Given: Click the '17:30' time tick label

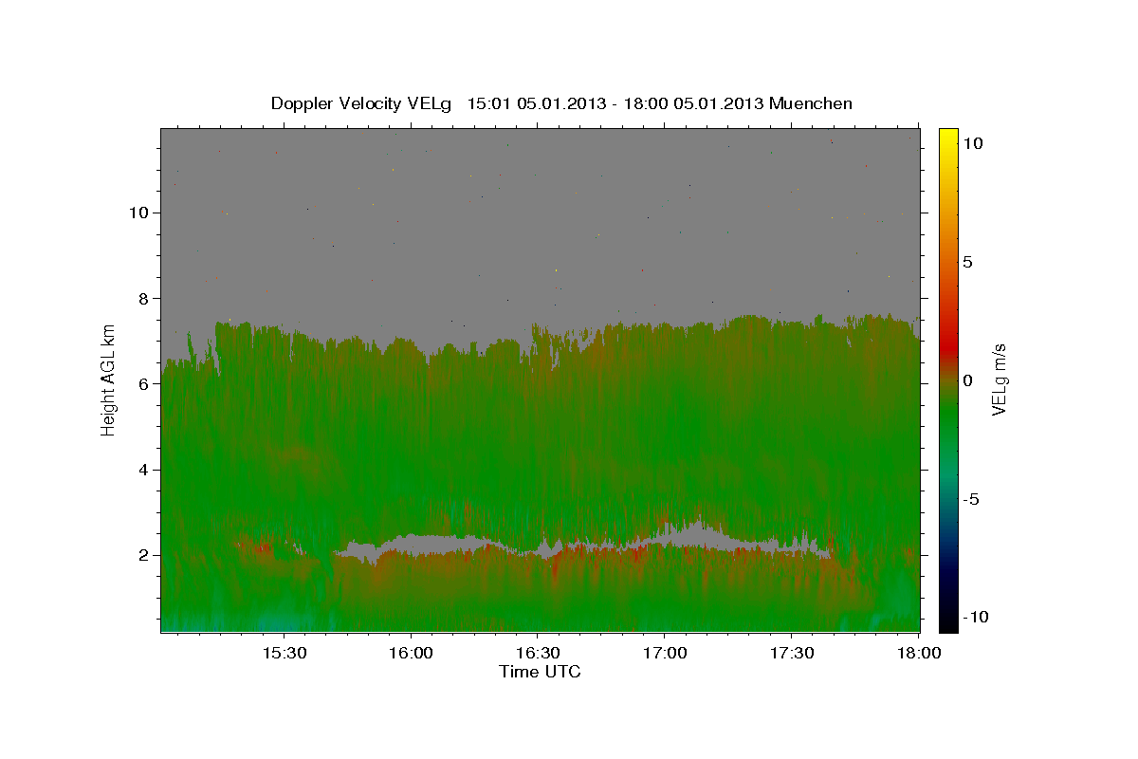Looking at the screenshot, I should 790,654.
